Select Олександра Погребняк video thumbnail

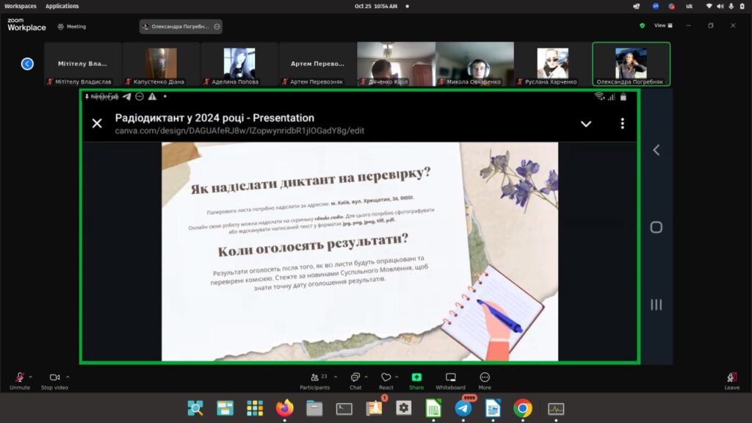tap(631, 64)
